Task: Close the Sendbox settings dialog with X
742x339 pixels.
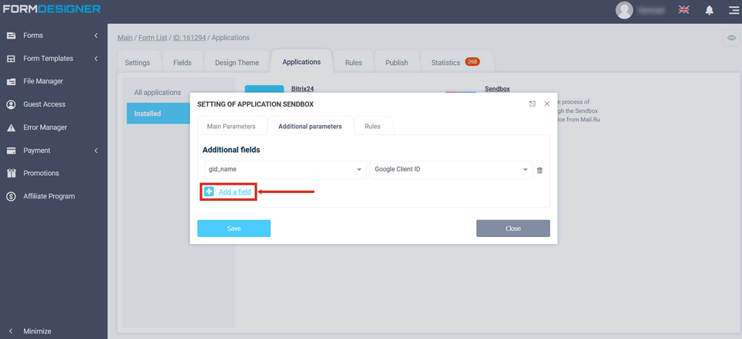Action: (547, 103)
